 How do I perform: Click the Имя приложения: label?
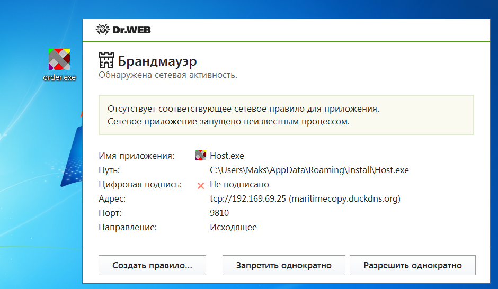(136, 156)
